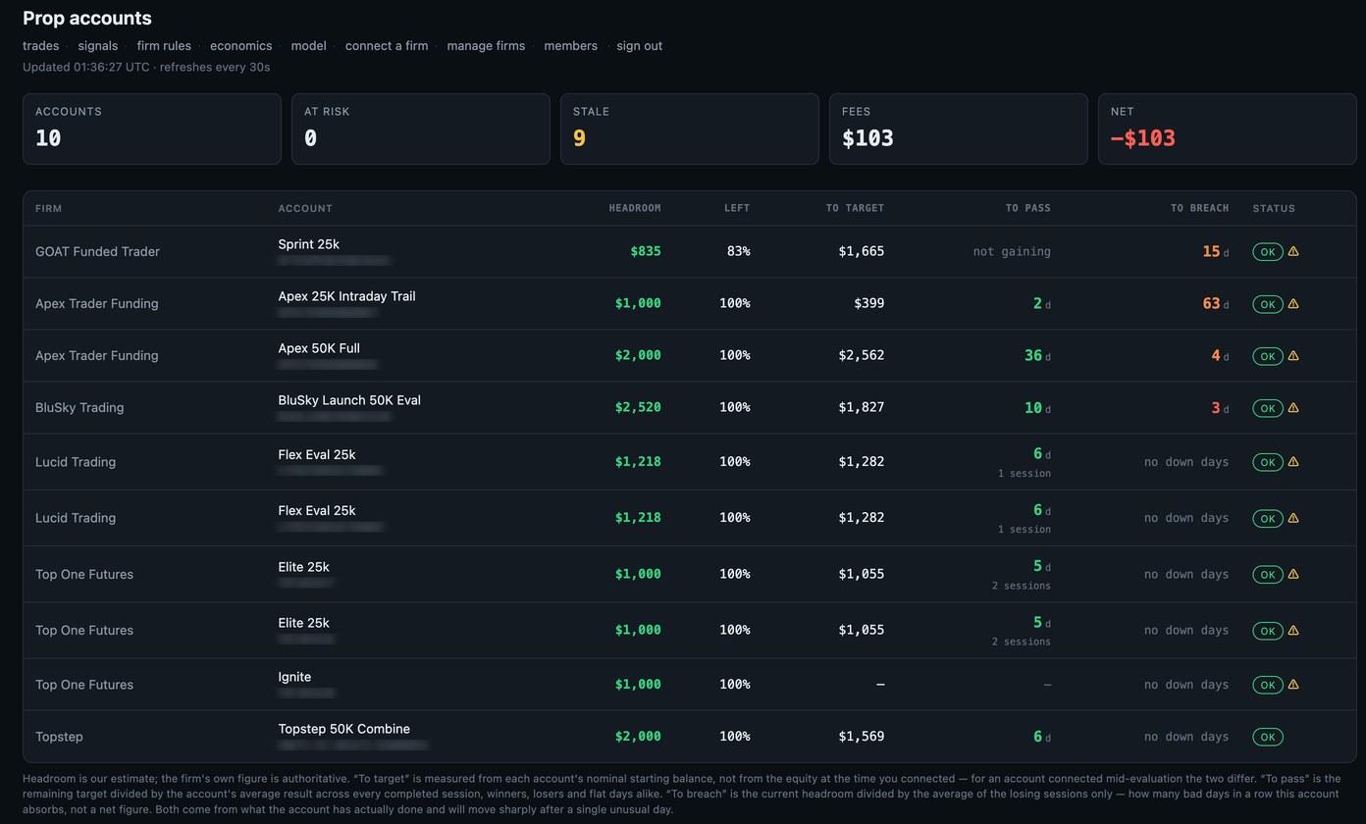Open the trades page
Viewport: 1366px width, 824px height.
pos(41,46)
